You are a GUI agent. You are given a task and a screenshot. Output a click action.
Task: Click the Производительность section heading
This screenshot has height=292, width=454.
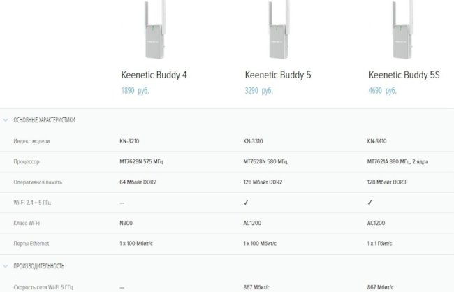39,266
